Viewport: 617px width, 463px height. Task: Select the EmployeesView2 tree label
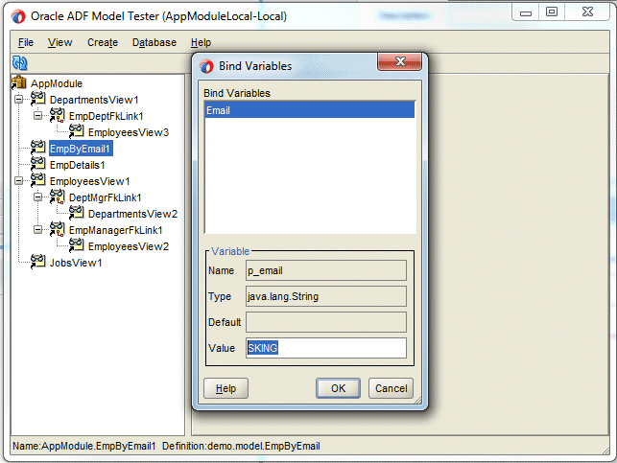[129, 246]
